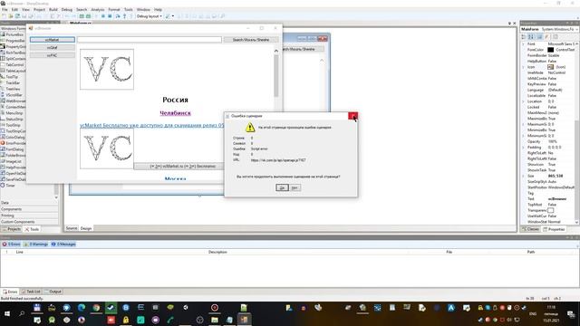
Task: Click the vcBrowser page scrollbar up arrow
Action: click(275, 51)
